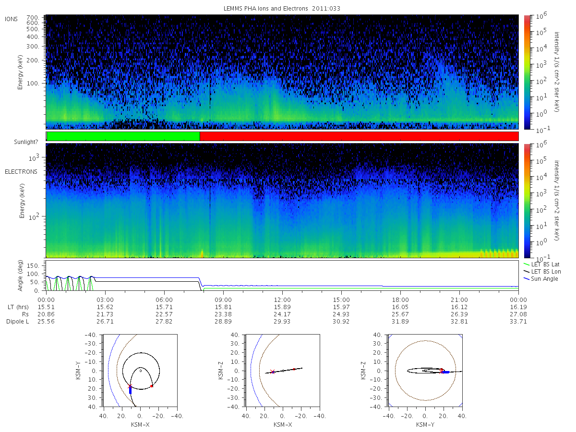
Task: Click the Rs value 20.86
Action: coord(46,314)
